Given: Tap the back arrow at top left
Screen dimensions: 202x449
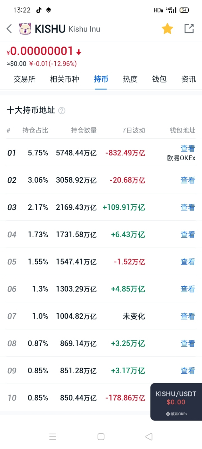Looking at the screenshot, I should (9, 29).
